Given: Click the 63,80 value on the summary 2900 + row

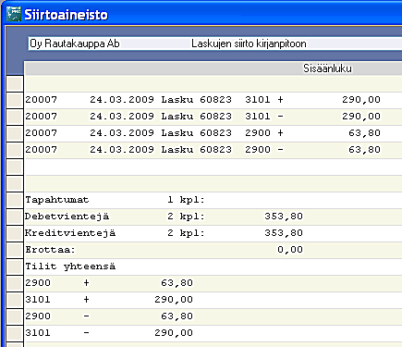Looking at the screenshot, I should point(177,283).
